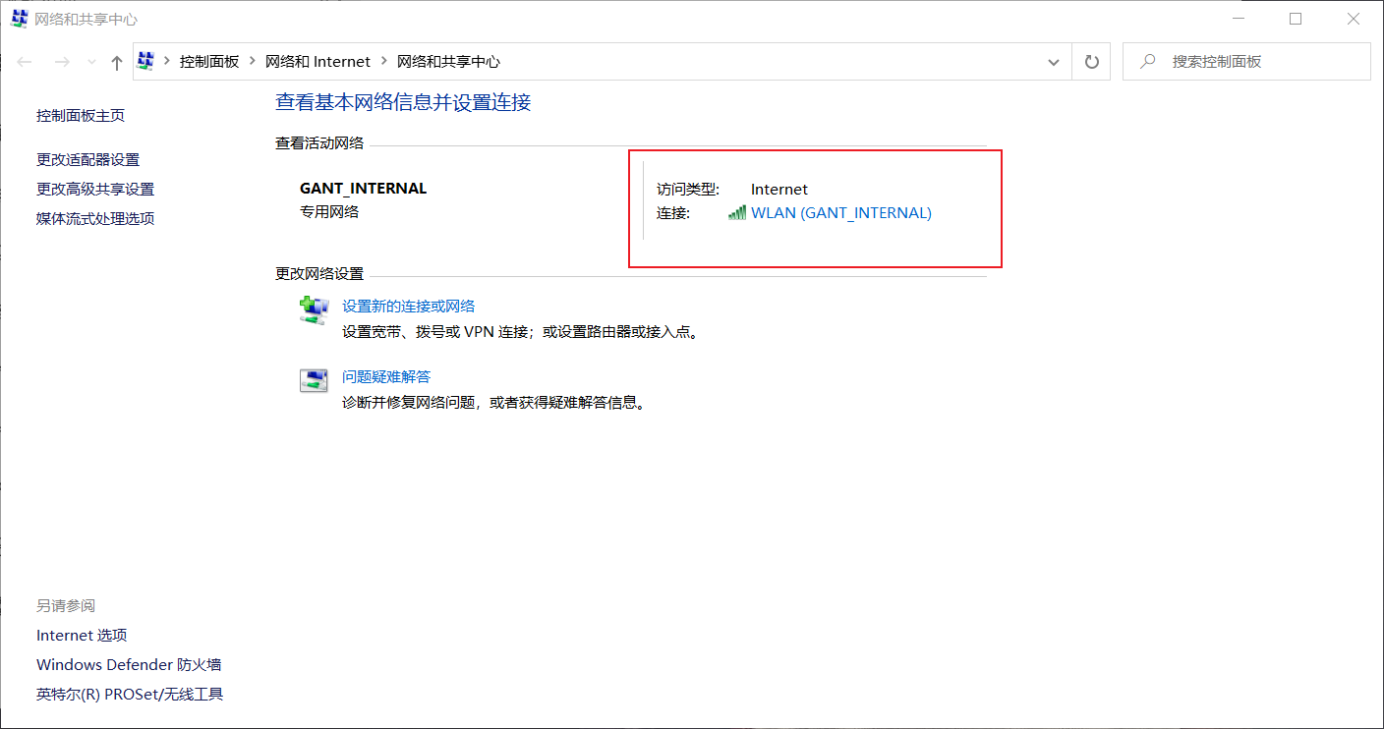
Task: Open the WLAN (GANT_INTERNAL) connection link
Action: point(841,212)
